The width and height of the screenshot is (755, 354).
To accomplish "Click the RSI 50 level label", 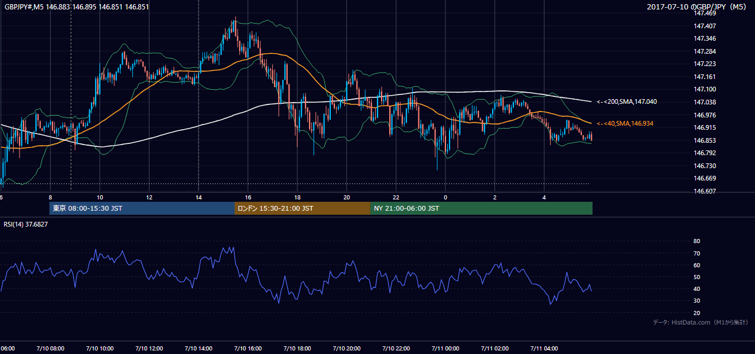I will 697,277.
